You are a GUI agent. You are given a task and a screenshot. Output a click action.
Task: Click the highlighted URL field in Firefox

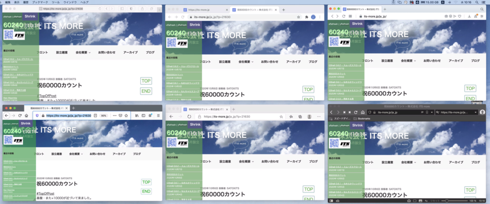coord(69,116)
